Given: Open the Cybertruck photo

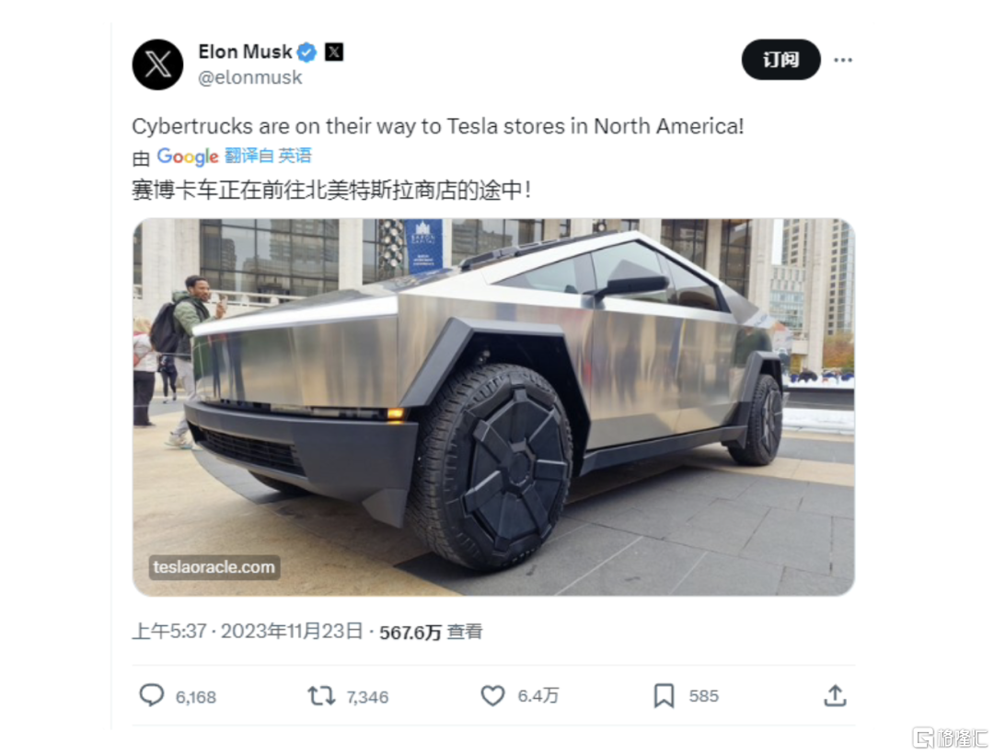Looking at the screenshot, I should (x=493, y=407).
